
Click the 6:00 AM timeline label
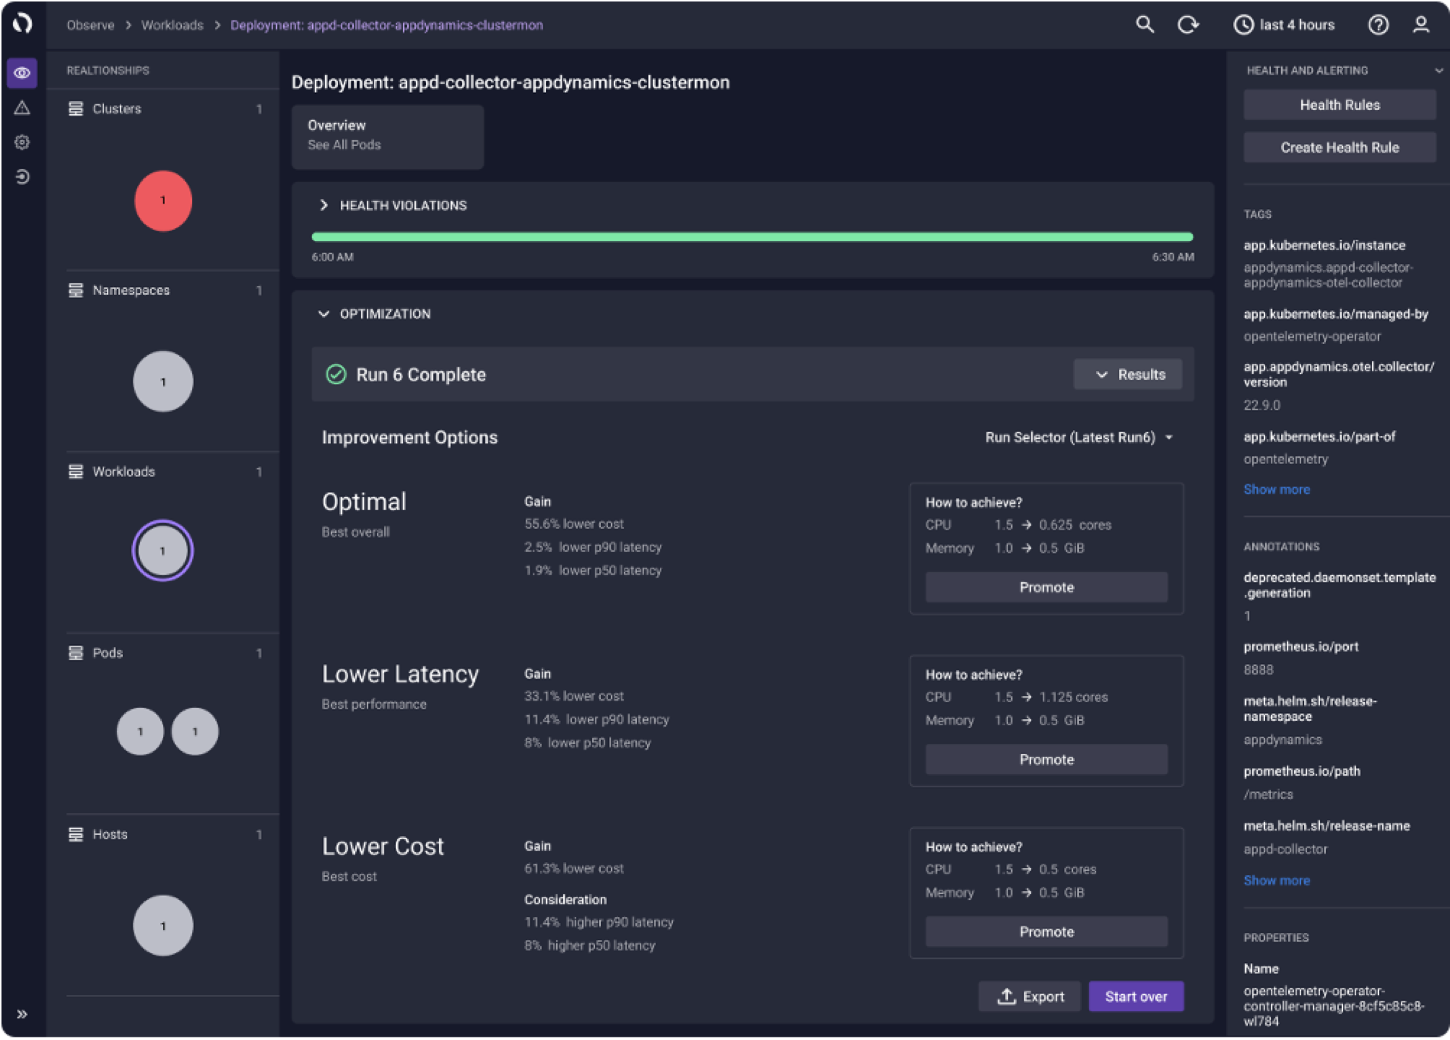click(x=332, y=257)
